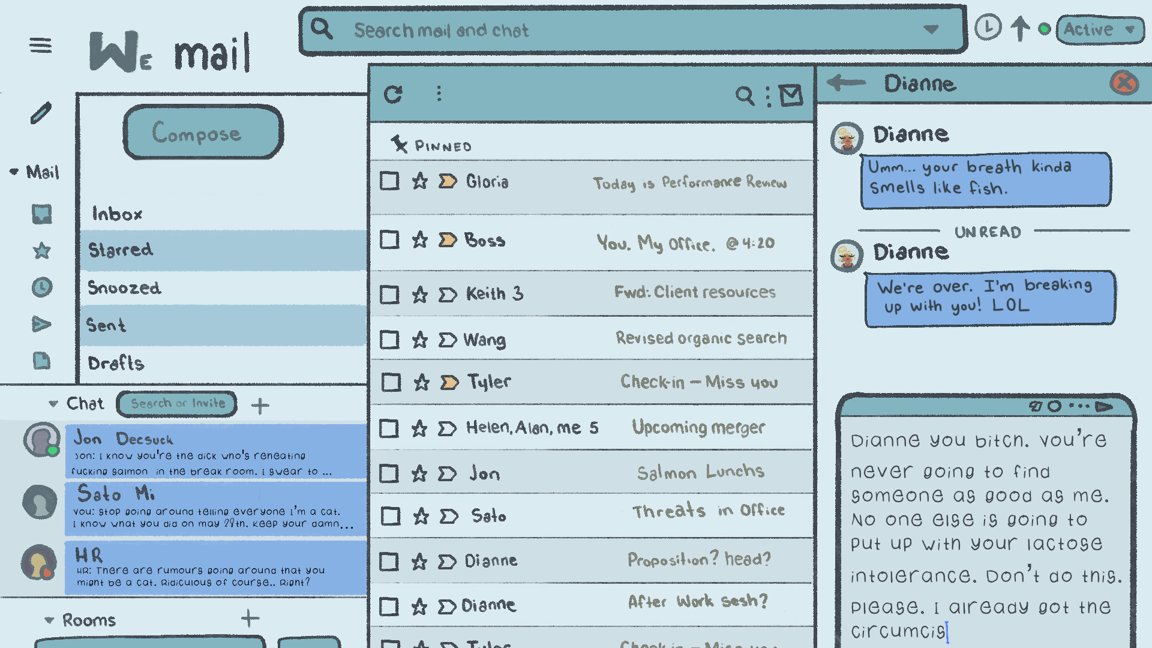Click the pencil edit icon in sidebar

coord(41,113)
